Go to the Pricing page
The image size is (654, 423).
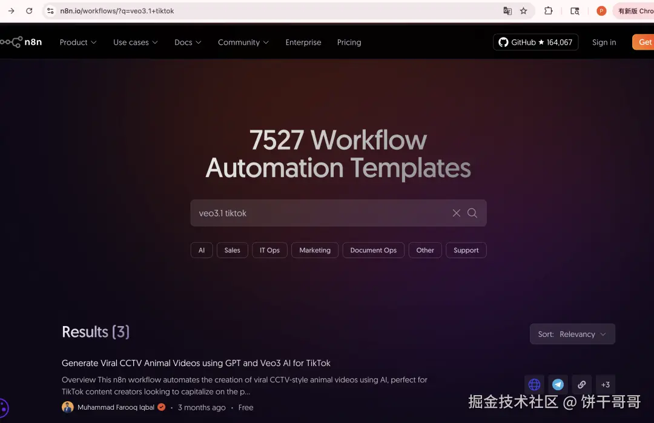click(x=349, y=42)
